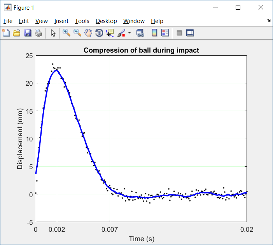Open the Tools menu
This screenshot has width=273, height=245.
coord(82,21)
